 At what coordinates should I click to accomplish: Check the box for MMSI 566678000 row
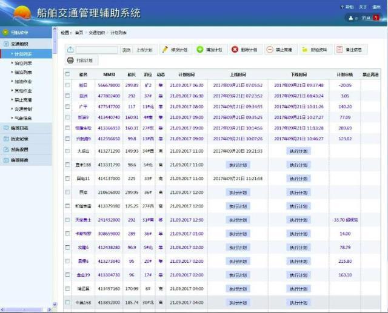68,85
